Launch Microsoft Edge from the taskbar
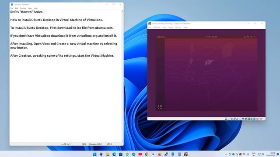 pyautogui.click(x=114, y=154)
